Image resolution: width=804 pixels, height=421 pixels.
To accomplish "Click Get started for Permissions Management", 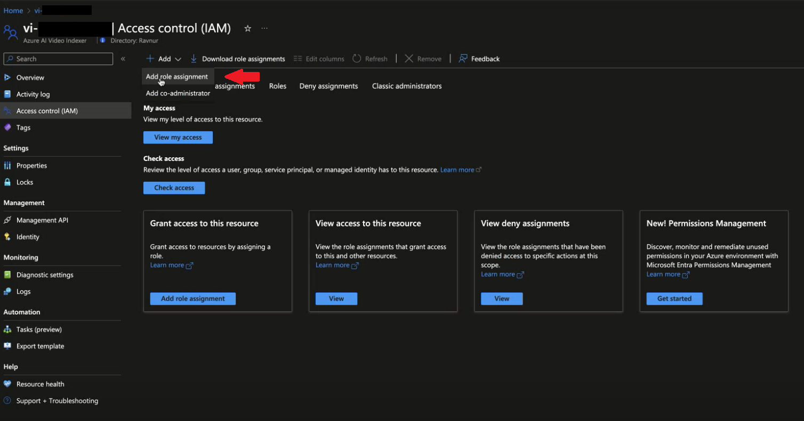I will (674, 299).
